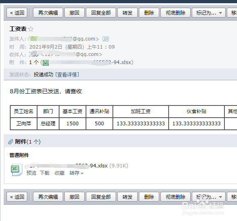Click the Excel icon in the header attachment line
Viewport: 237px width, 221px height.
pyautogui.click(x=46, y=62)
